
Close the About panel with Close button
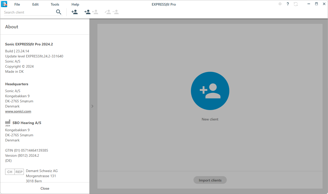(x=45, y=188)
